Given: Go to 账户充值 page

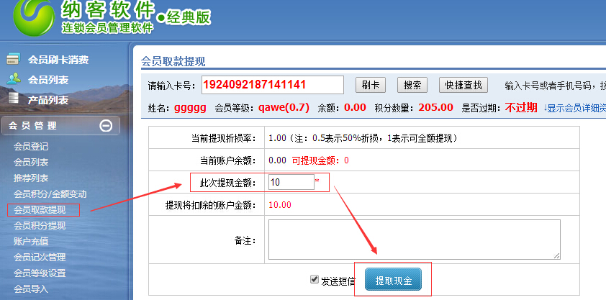Looking at the screenshot, I should click(x=31, y=242).
